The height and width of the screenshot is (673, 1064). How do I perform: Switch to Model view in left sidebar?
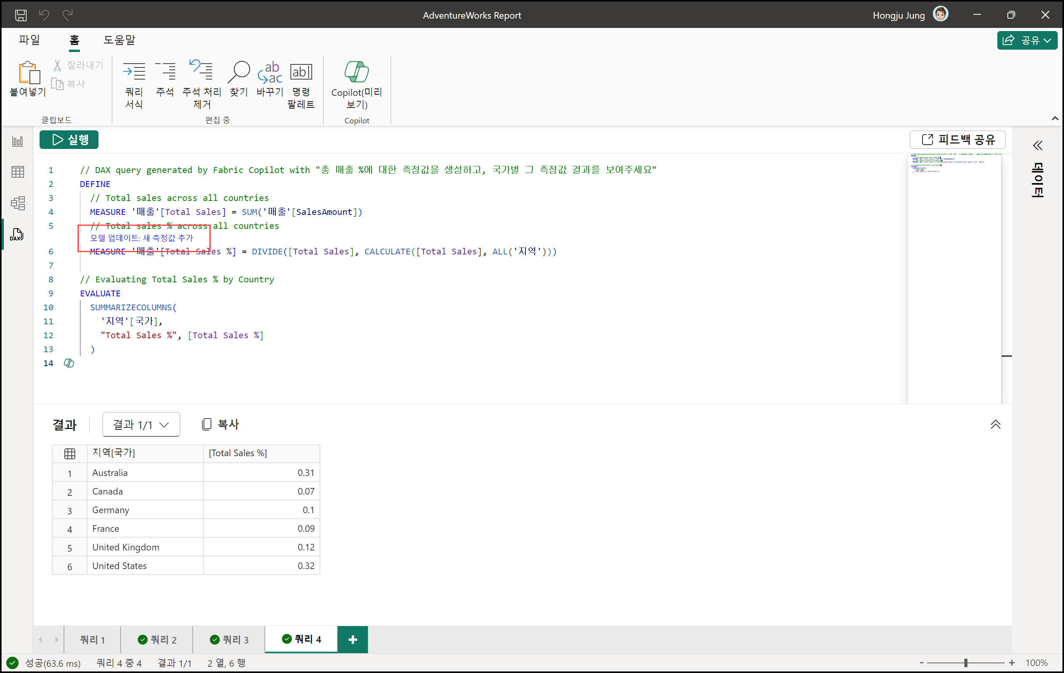pyautogui.click(x=18, y=203)
